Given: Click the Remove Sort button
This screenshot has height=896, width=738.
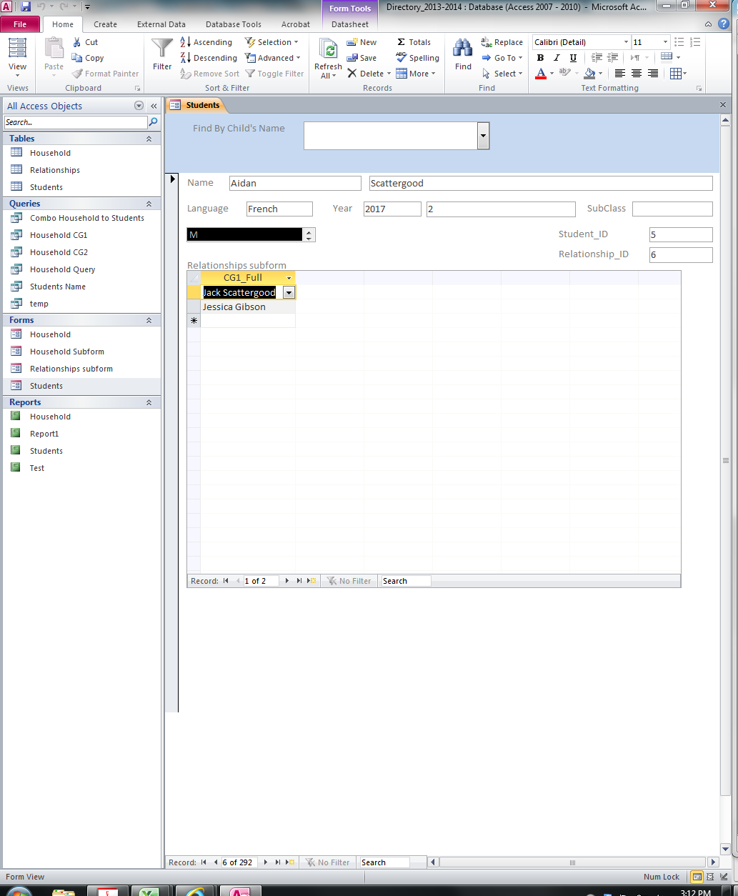Looking at the screenshot, I should [x=209, y=73].
